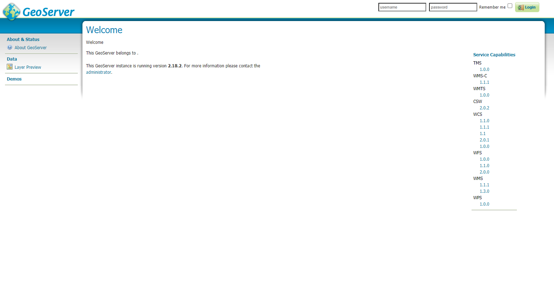Image resolution: width=554 pixels, height=289 pixels.
Task: Contact the administrator via the link
Action: coord(99,72)
